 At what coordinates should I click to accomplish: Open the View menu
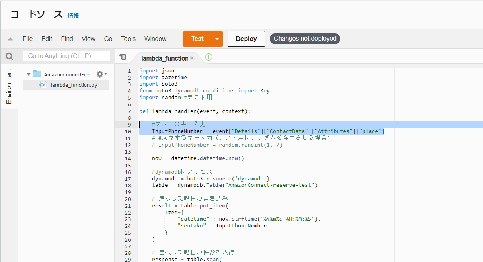(x=88, y=39)
